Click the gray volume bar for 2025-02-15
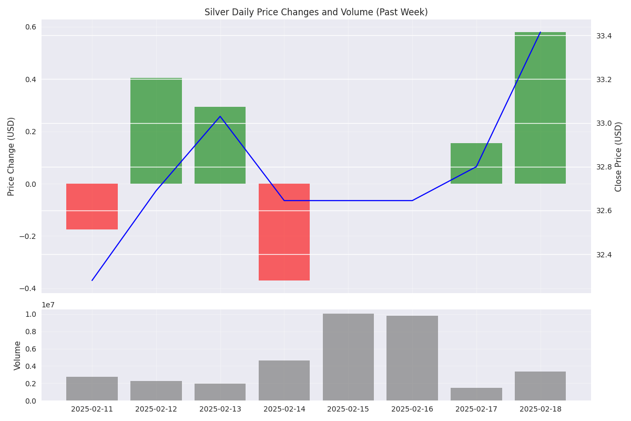 [x=348, y=357]
